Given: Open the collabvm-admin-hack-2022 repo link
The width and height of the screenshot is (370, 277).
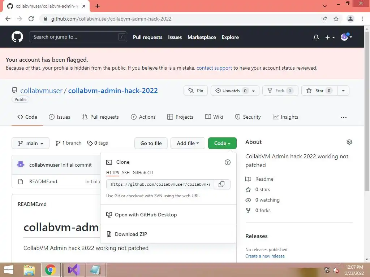Looking at the screenshot, I should (113, 91).
